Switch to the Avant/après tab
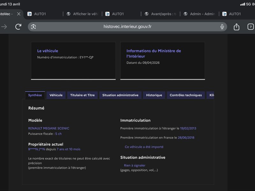Screen dimensions: 255x191 click(x=161, y=14)
